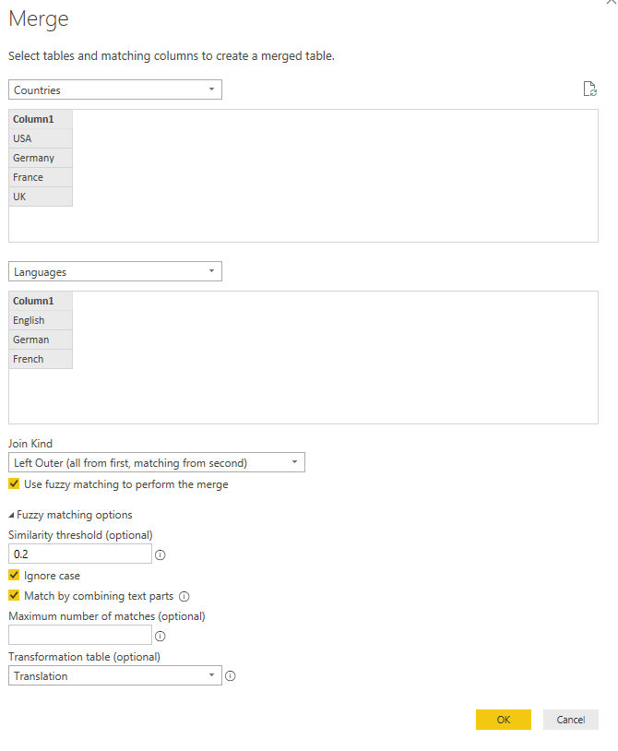This screenshot has height=751, width=618.
Task: Open the Languages table dropdown
Action: (x=115, y=272)
